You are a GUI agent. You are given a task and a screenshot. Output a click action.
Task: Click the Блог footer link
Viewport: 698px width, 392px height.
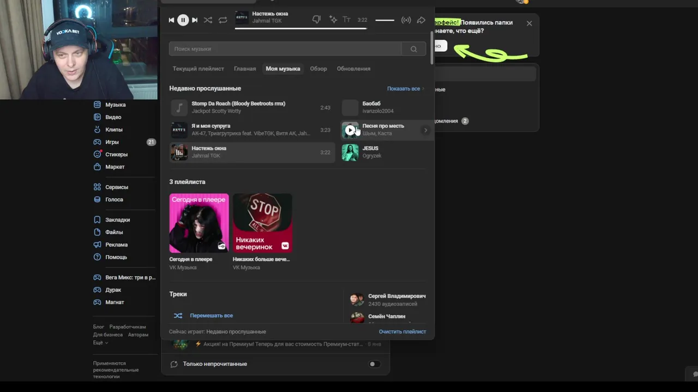point(98,327)
